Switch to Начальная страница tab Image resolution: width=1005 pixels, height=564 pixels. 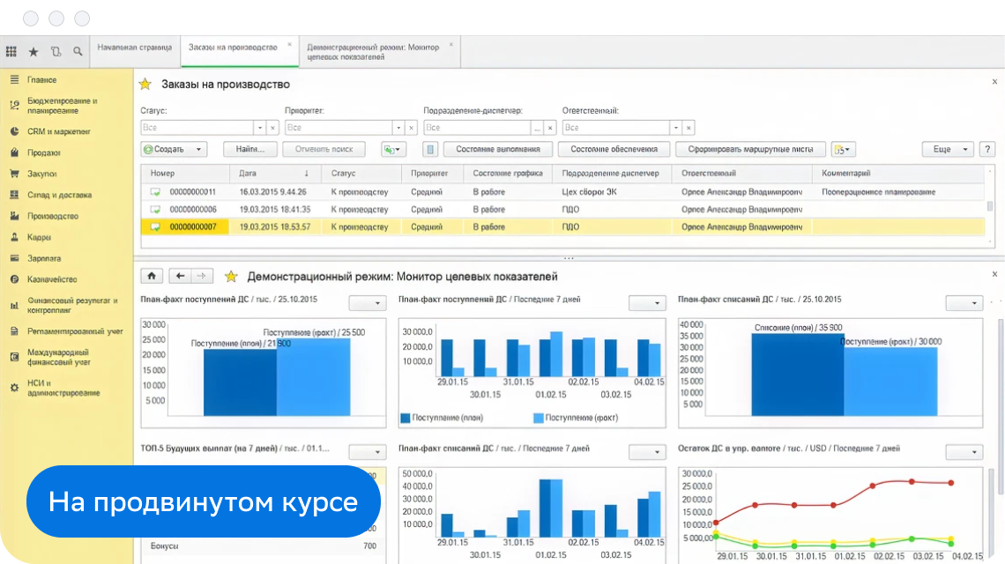tap(134, 47)
